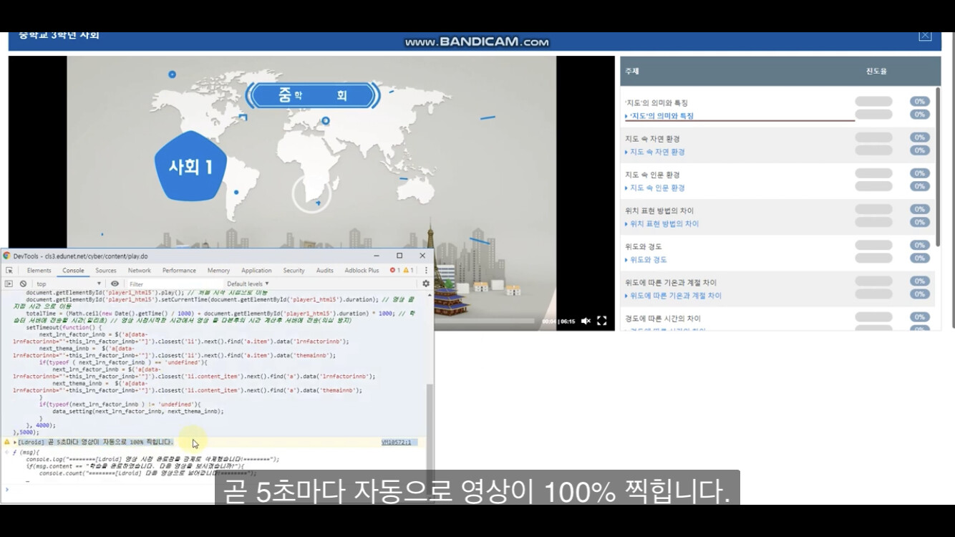The width and height of the screenshot is (955, 537).
Task: Click the clear console icon
Action: click(x=24, y=284)
